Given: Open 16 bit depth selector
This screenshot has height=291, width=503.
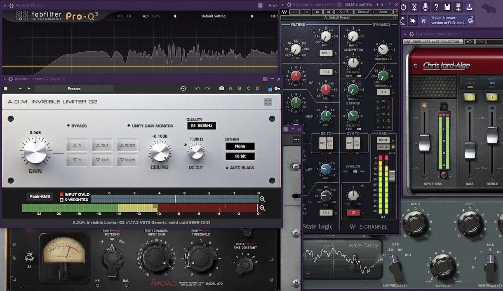Looking at the screenshot, I should click(240, 157).
